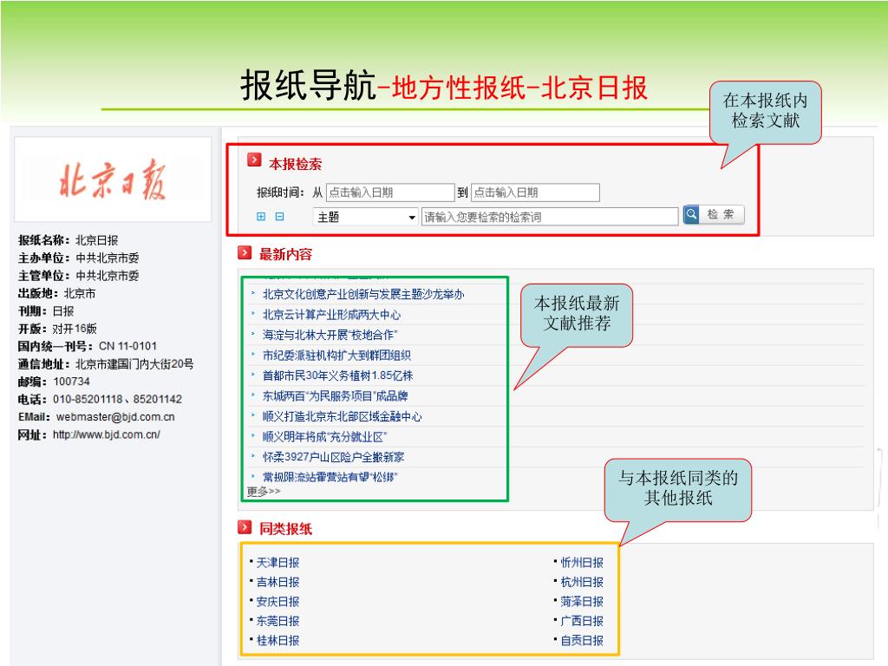The width and height of the screenshot is (888, 666).
Task: Open the 安庆日报 newspaper link
Action: click(x=277, y=602)
